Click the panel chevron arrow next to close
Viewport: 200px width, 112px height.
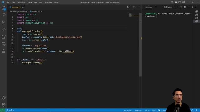[192, 7]
